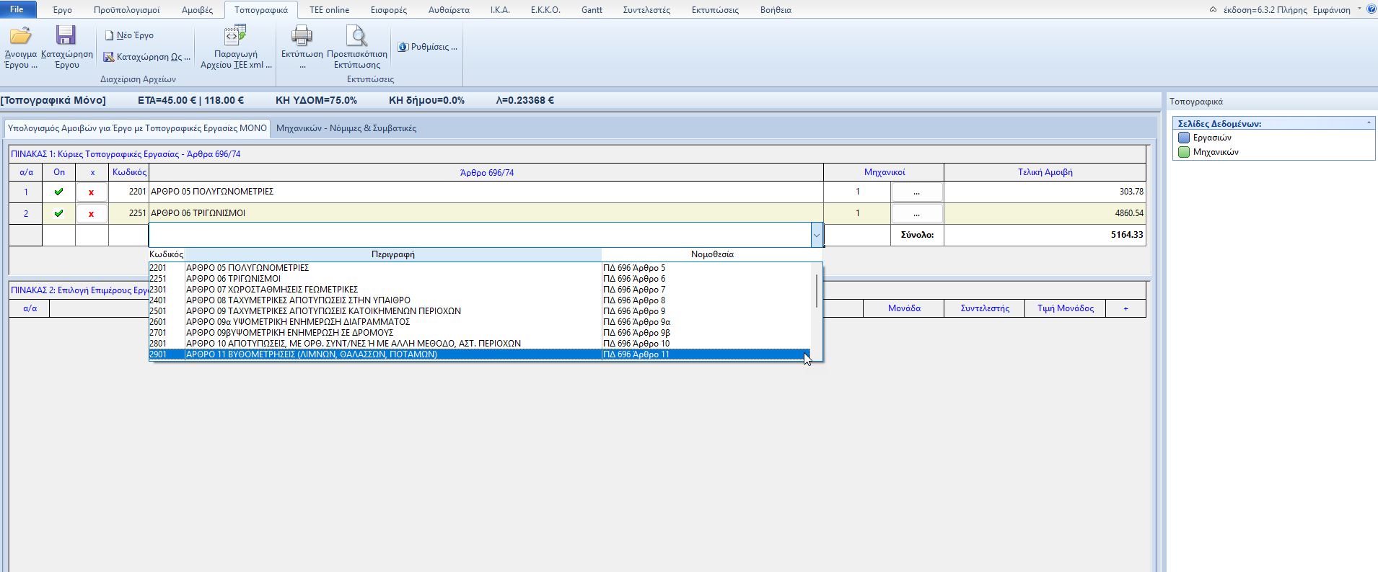This screenshot has width=1378, height=572.
Task: Click the help icon at top right
Action: [x=1371, y=9]
